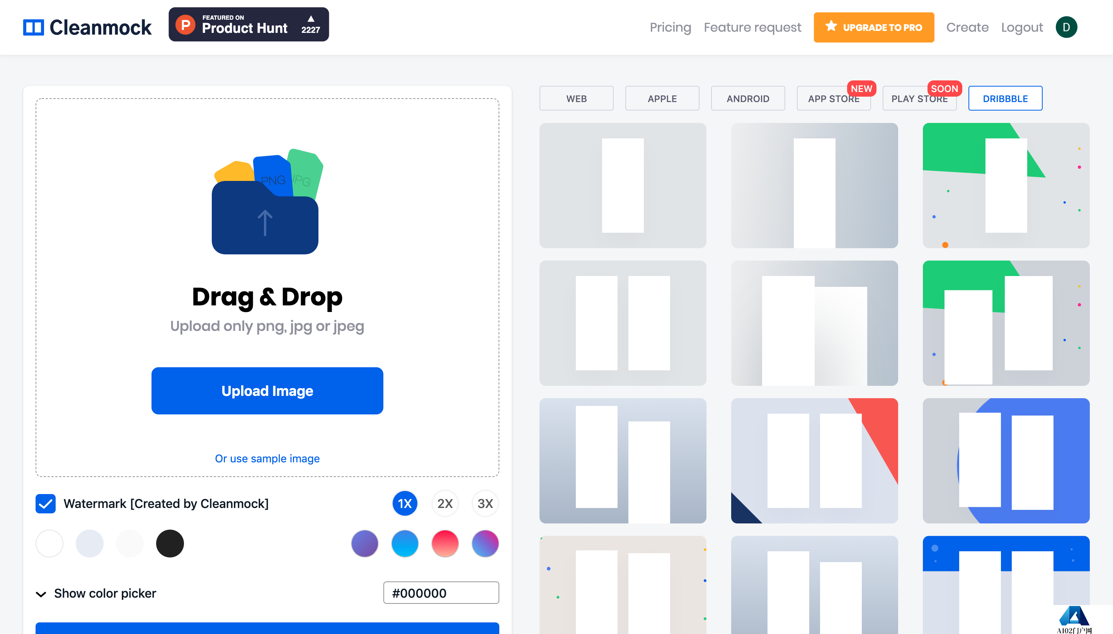The height and width of the screenshot is (634, 1113).
Task: Choose single phone green confetti template
Action: pos(1006,186)
